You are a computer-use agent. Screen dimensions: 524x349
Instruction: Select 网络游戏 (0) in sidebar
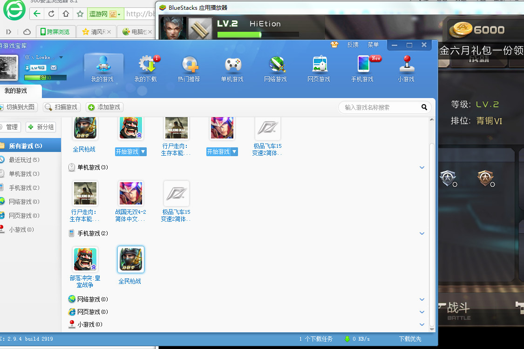[29, 202]
